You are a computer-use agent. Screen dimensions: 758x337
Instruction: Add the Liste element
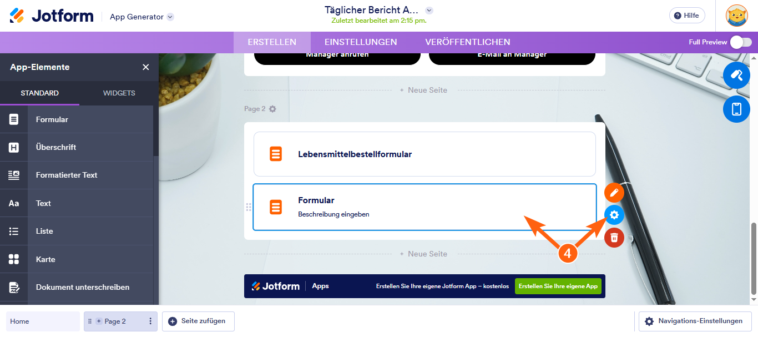click(77, 231)
